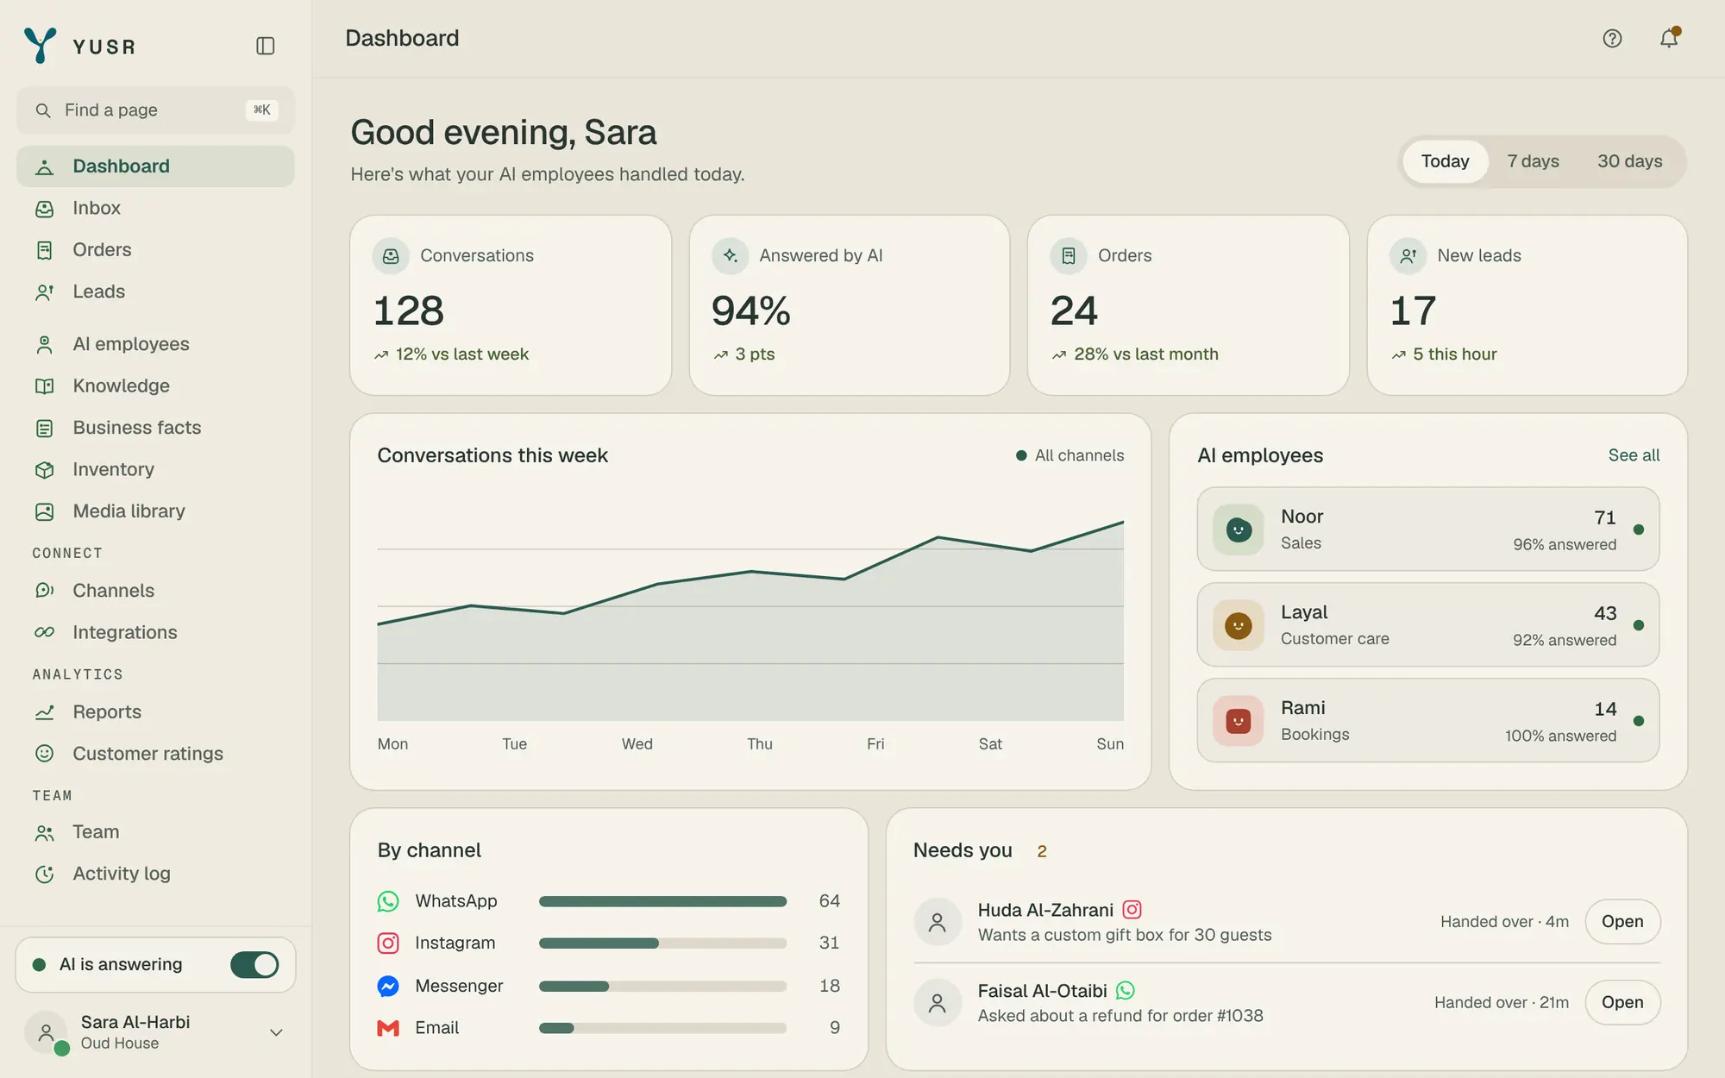Open Customer ratings
Screen dimensions: 1725x1078
[x=155, y=754]
